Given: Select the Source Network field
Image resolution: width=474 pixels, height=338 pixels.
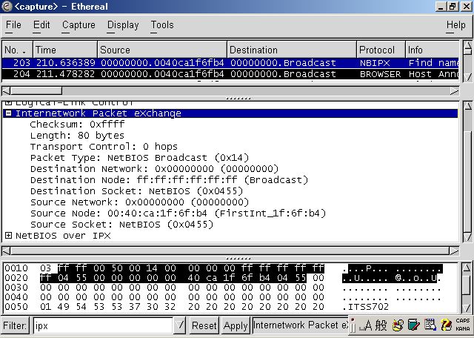Looking at the screenshot, I should [x=139, y=202].
